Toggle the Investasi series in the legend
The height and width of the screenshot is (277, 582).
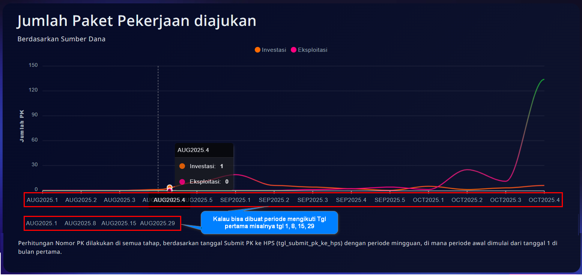(271, 50)
